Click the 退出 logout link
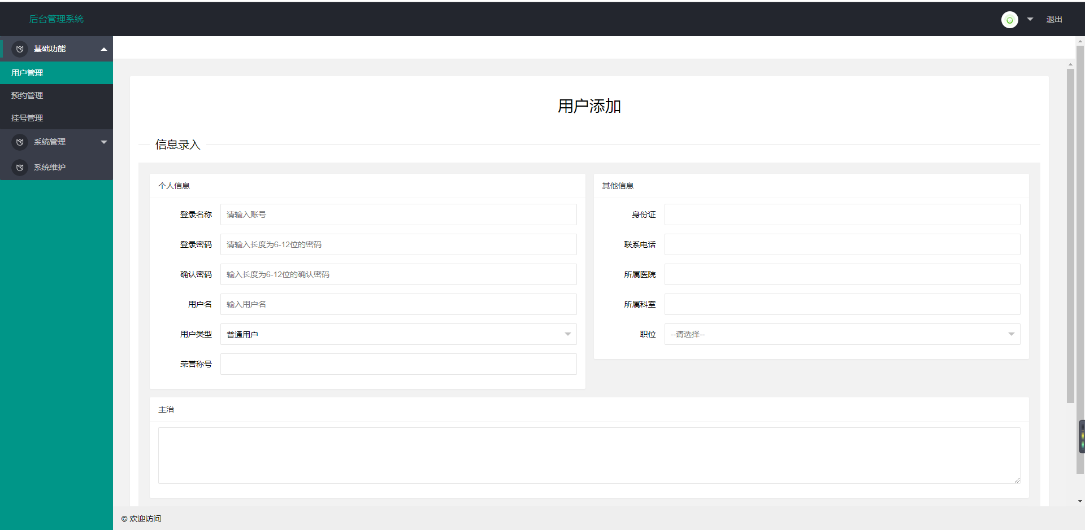This screenshot has height=530, width=1085. (1054, 19)
